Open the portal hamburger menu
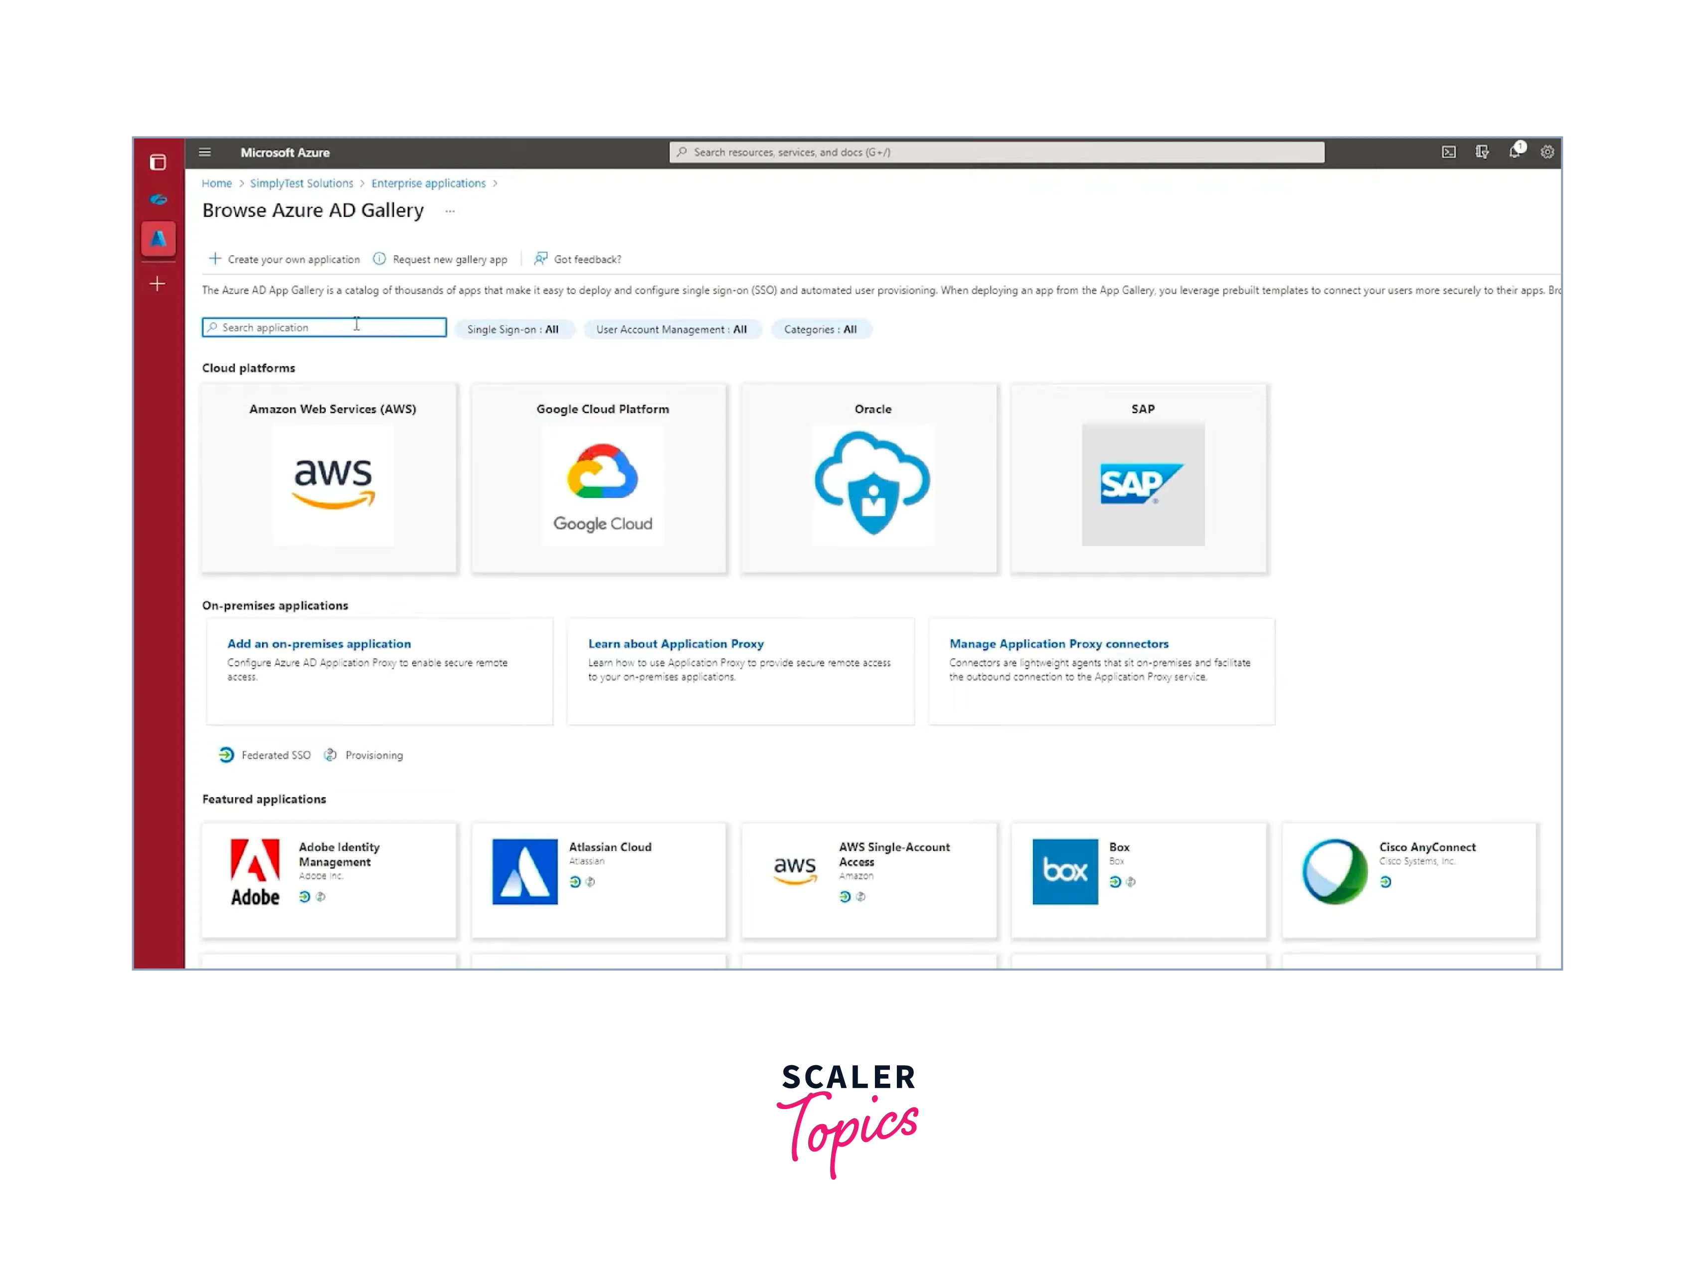Screen dimensions: 1695x1275 click(x=204, y=151)
